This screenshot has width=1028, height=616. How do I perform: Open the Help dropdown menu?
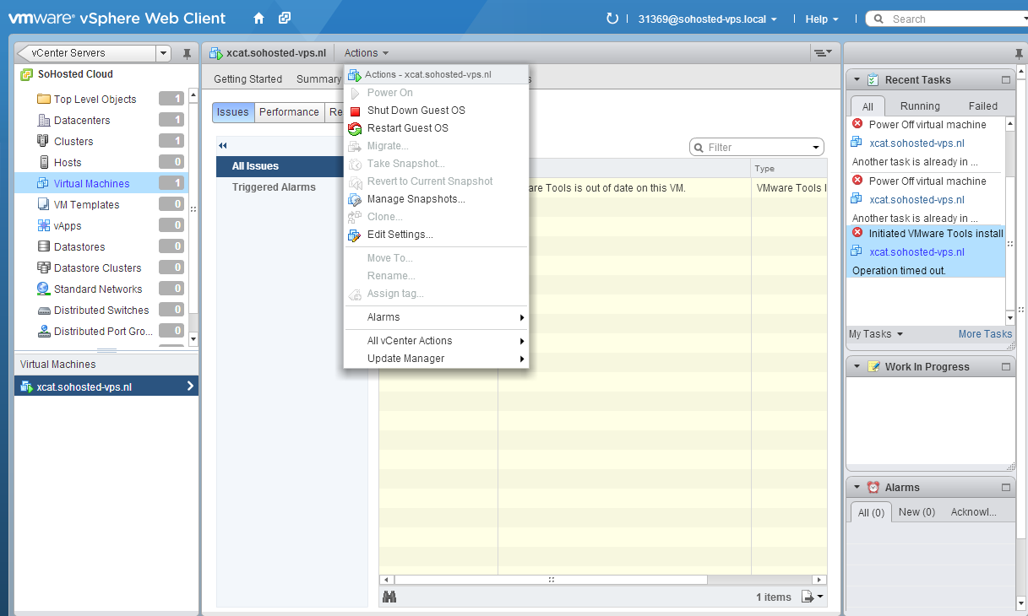click(821, 19)
